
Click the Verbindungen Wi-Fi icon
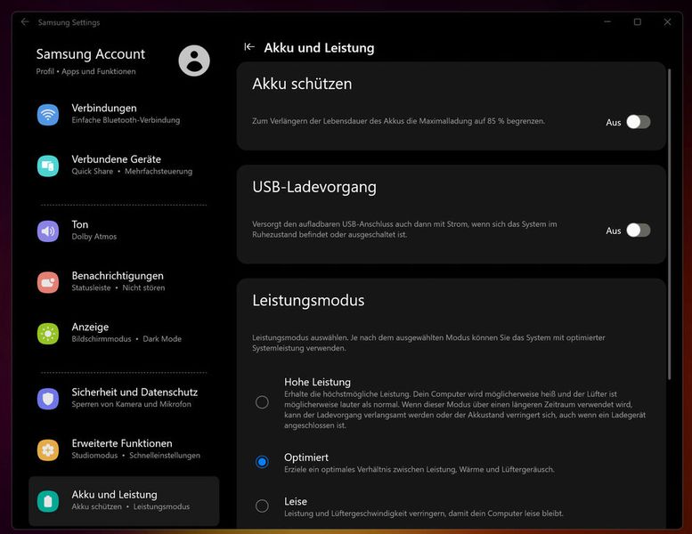pos(48,115)
